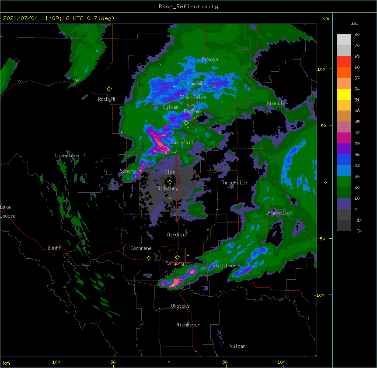
Task: Pick the orange 57-60 dBZ legend swatch
Action: [344, 72]
